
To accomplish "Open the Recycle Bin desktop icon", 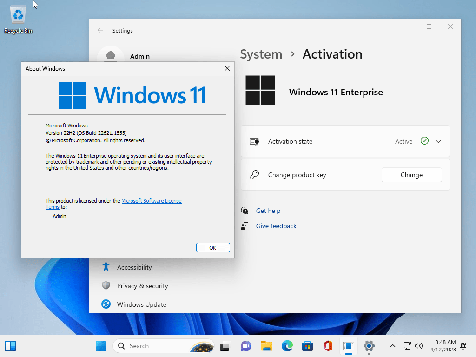I will [x=18, y=20].
